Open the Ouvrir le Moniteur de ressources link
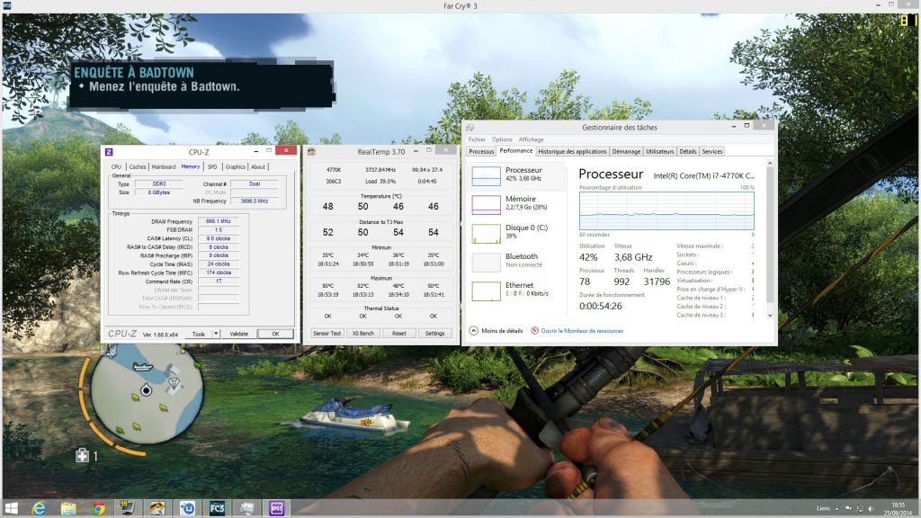The width and height of the screenshot is (921, 518). pos(582,331)
